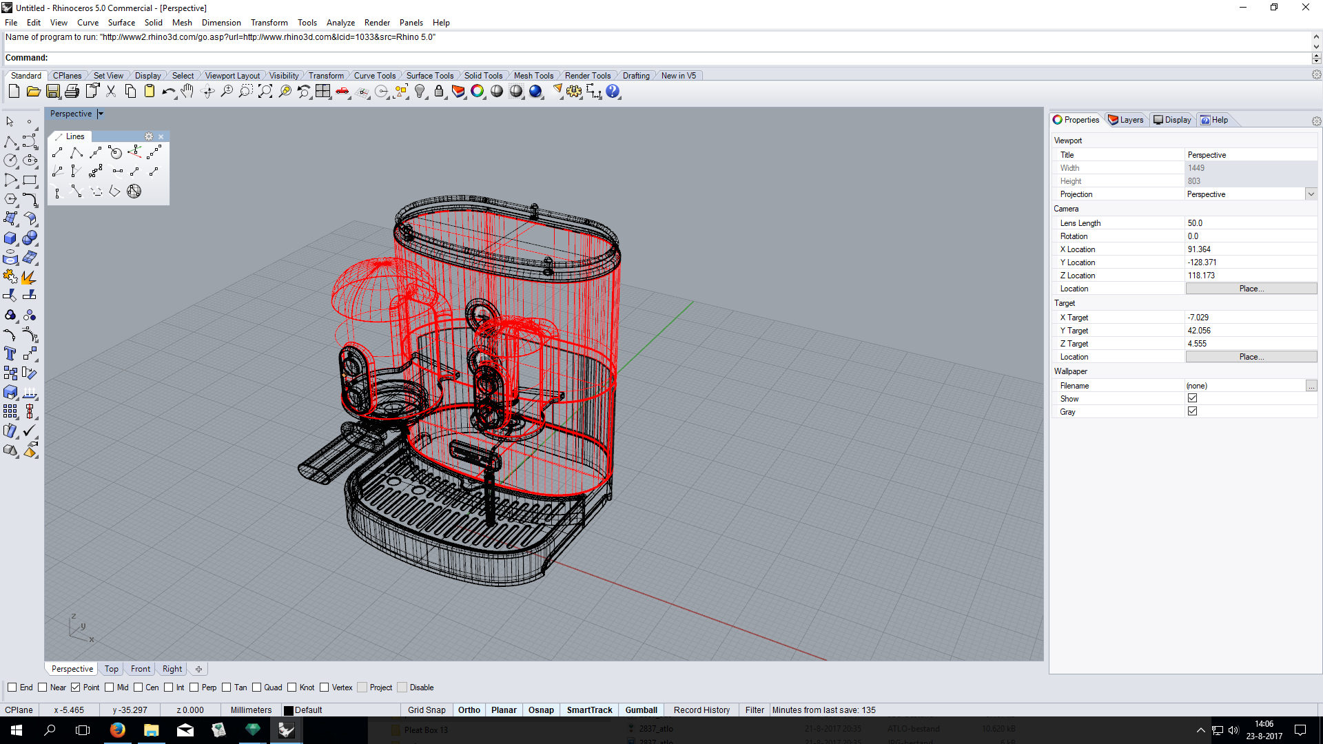1323x744 pixels.
Task: Switch to the Layers panel tab
Action: point(1125,120)
